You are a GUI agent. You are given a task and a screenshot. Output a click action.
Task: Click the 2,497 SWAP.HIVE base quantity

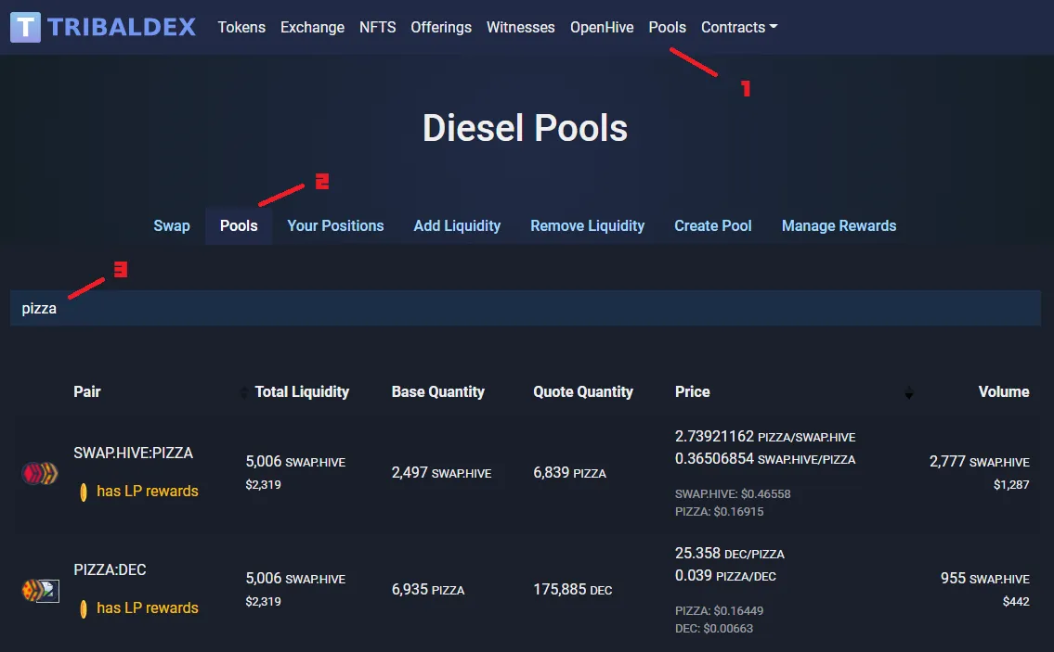441,473
